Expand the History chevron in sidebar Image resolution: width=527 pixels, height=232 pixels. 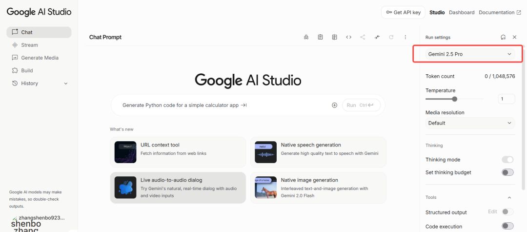(66, 84)
